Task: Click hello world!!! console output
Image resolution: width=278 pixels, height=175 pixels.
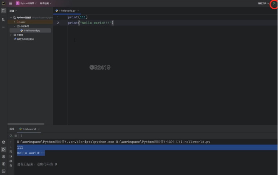Action: click(x=31, y=153)
